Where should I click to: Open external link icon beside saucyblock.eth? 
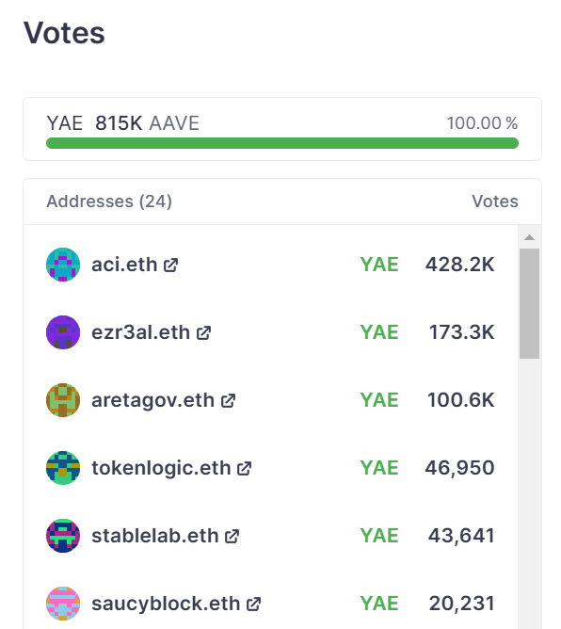(x=253, y=605)
